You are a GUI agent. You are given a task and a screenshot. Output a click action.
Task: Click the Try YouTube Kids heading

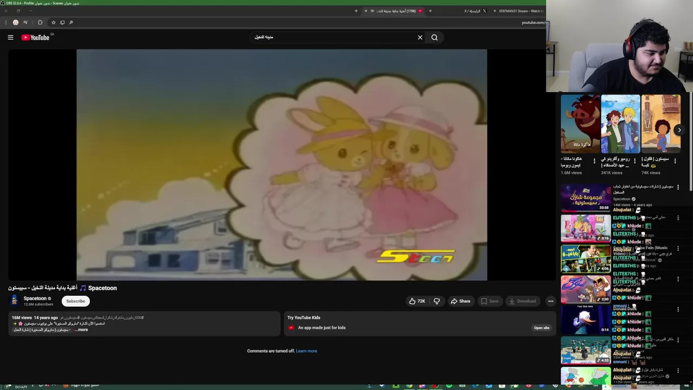click(304, 317)
